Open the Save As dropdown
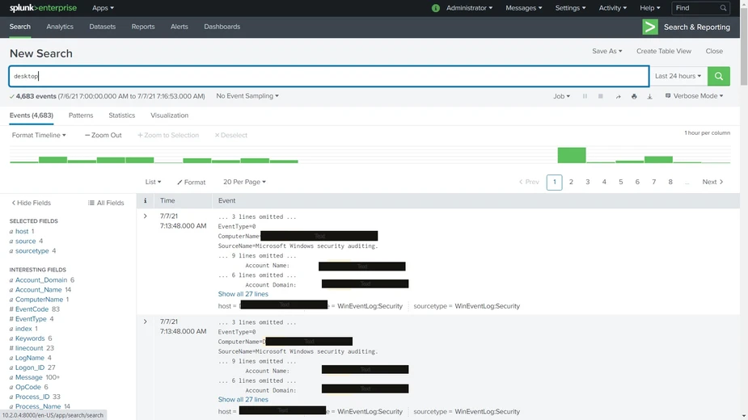748x420 pixels. 606,51
